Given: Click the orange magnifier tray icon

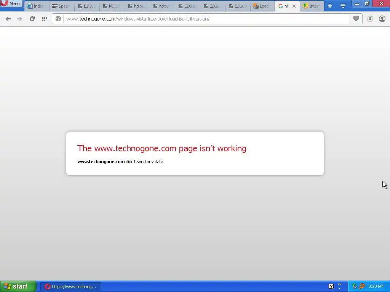Looking at the screenshot, I should pos(362,286).
